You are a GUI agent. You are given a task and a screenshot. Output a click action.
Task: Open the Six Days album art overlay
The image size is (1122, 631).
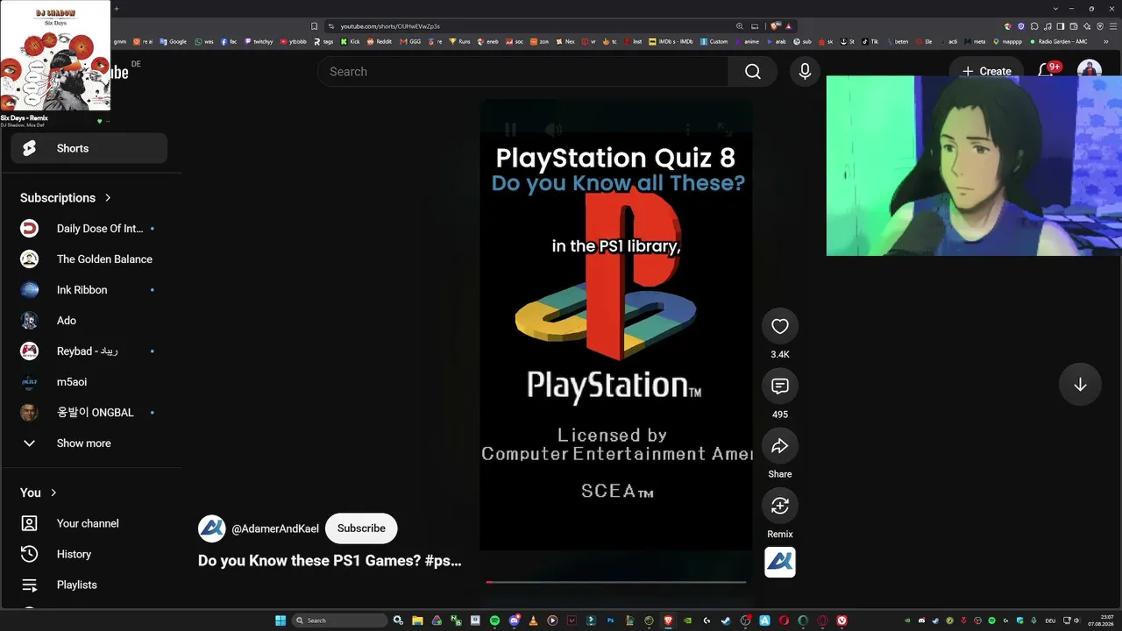pyautogui.click(x=55, y=55)
